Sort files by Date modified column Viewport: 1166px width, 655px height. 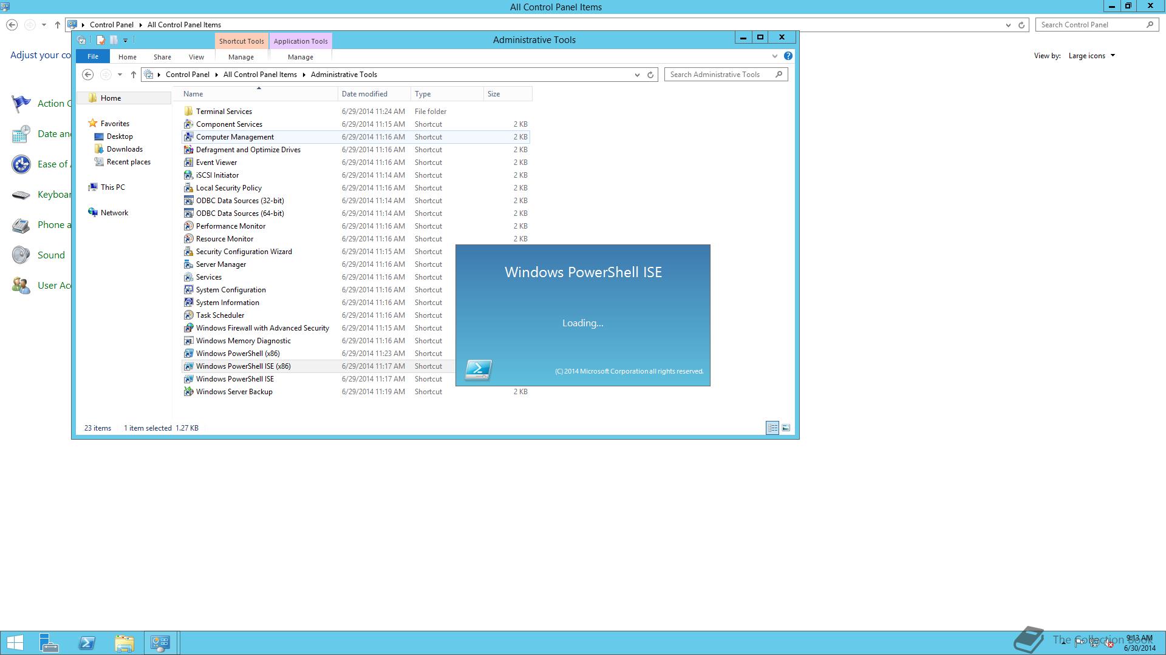pos(374,94)
